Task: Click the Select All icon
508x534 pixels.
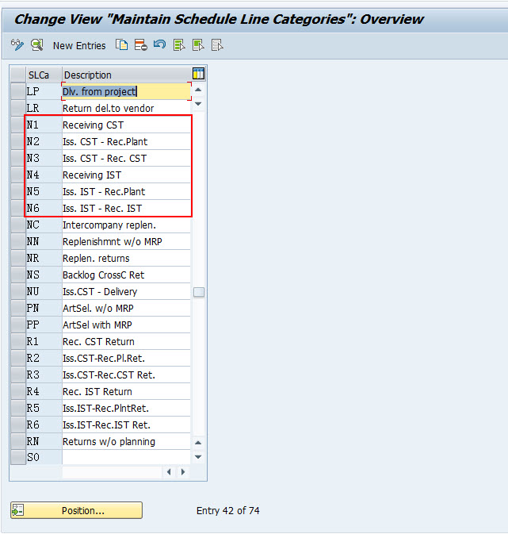Action: pos(179,45)
